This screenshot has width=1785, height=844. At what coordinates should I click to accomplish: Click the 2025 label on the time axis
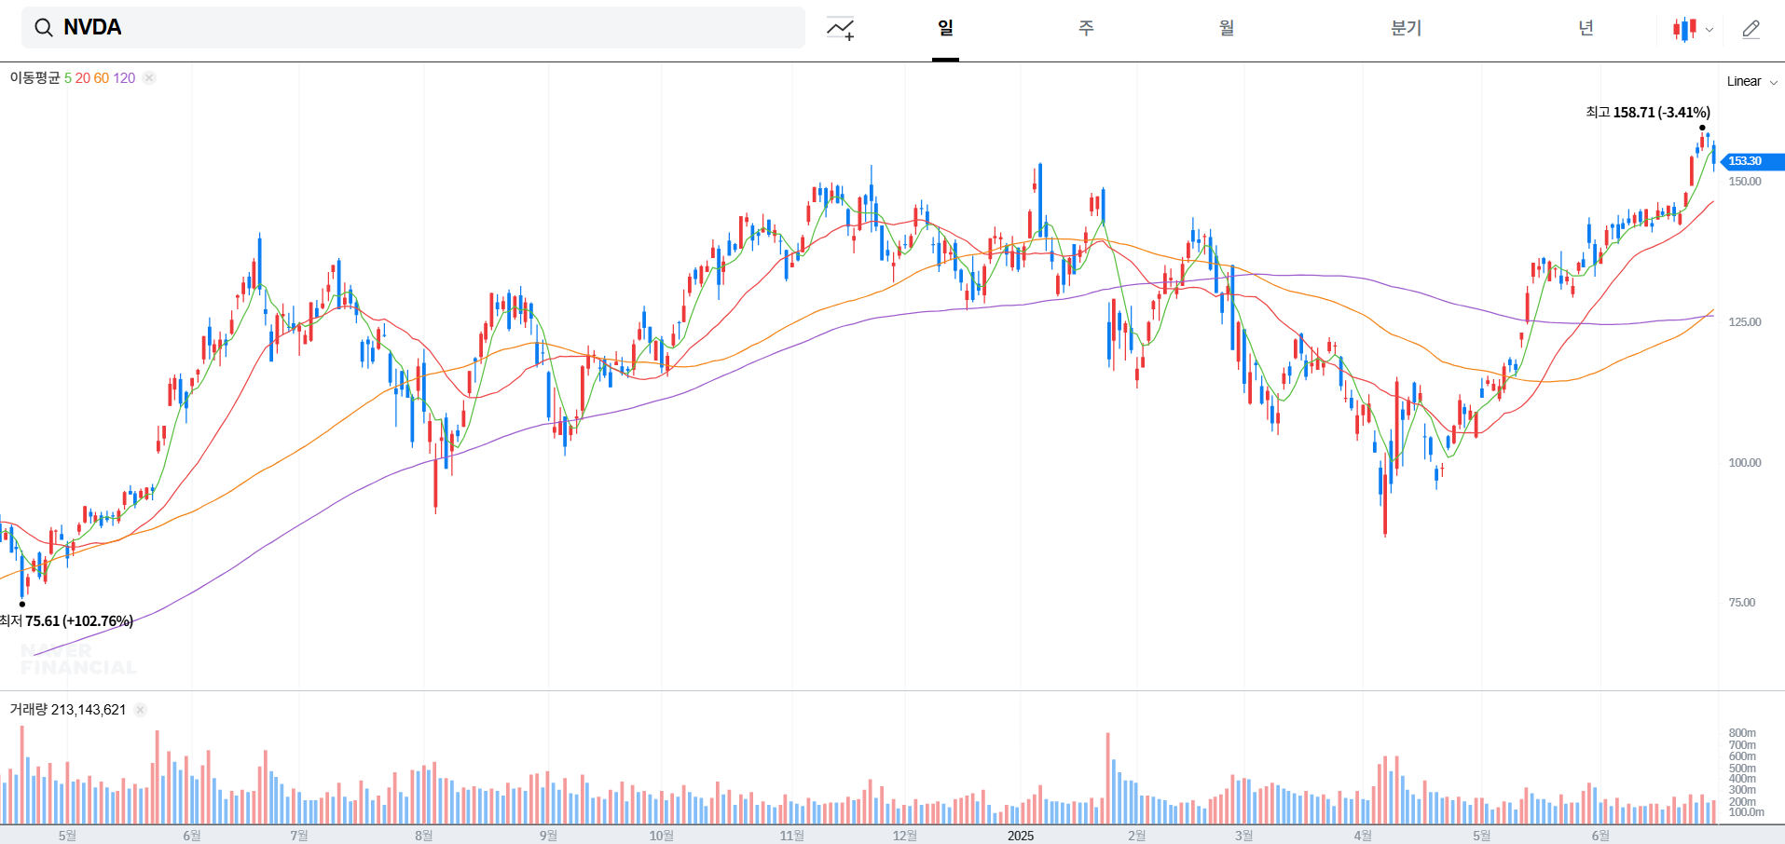point(1021,836)
